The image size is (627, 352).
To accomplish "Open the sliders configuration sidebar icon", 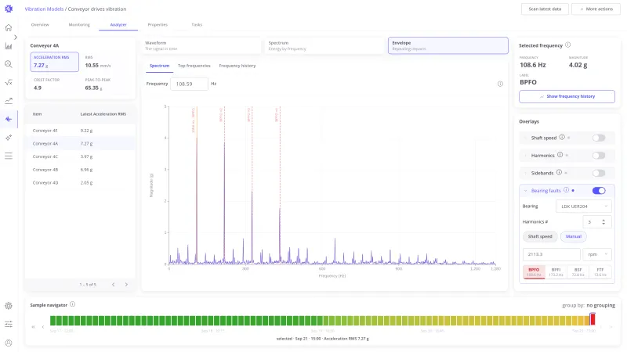I will coord(9,324).
